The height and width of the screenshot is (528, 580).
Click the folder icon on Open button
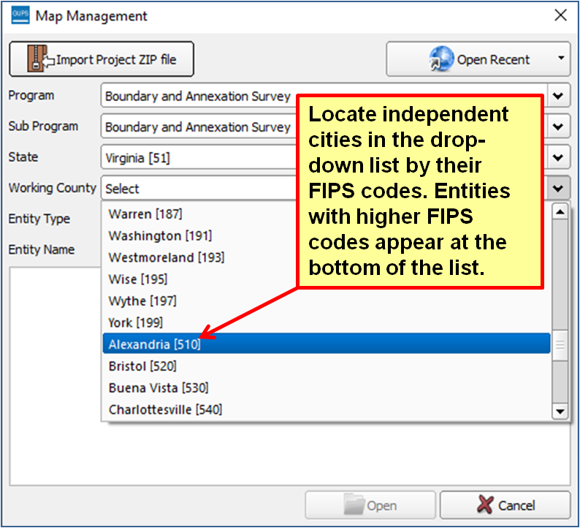point(354,505)
